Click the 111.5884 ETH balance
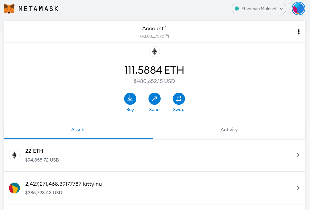This screenshot has height=210, width=310. pyautogui.click(x=154, y=70)
